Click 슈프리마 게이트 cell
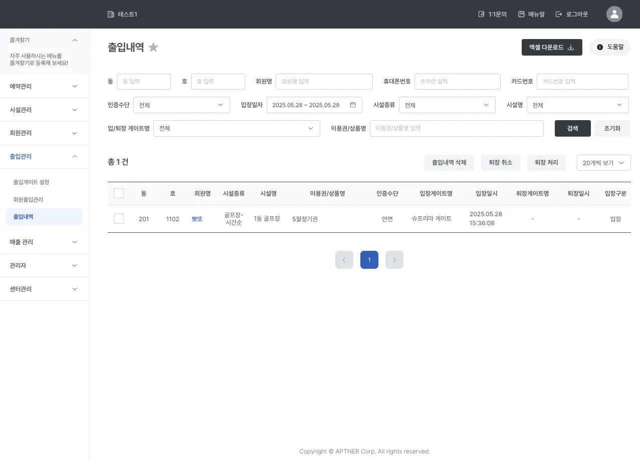 432,219
